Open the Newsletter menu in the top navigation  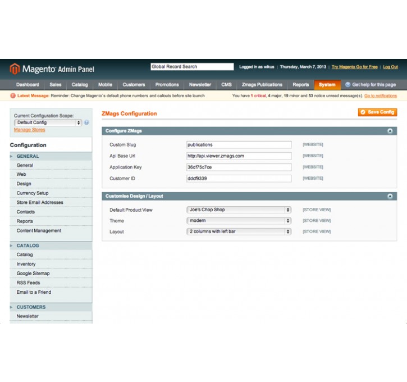200,85
